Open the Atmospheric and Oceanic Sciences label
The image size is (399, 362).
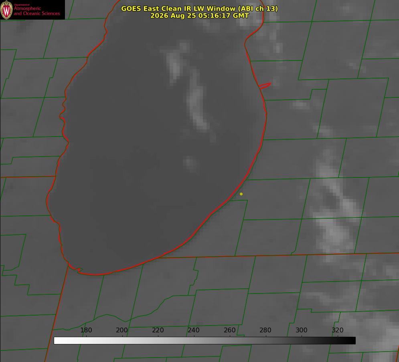[x=37, y=11]
